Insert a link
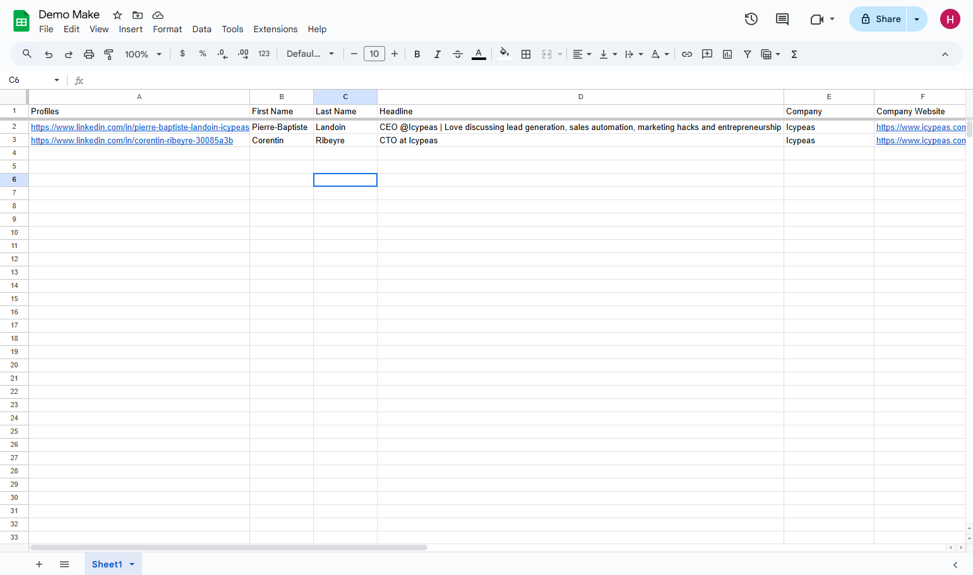Screen dimensions: 973x575 [x=687, y=54]
